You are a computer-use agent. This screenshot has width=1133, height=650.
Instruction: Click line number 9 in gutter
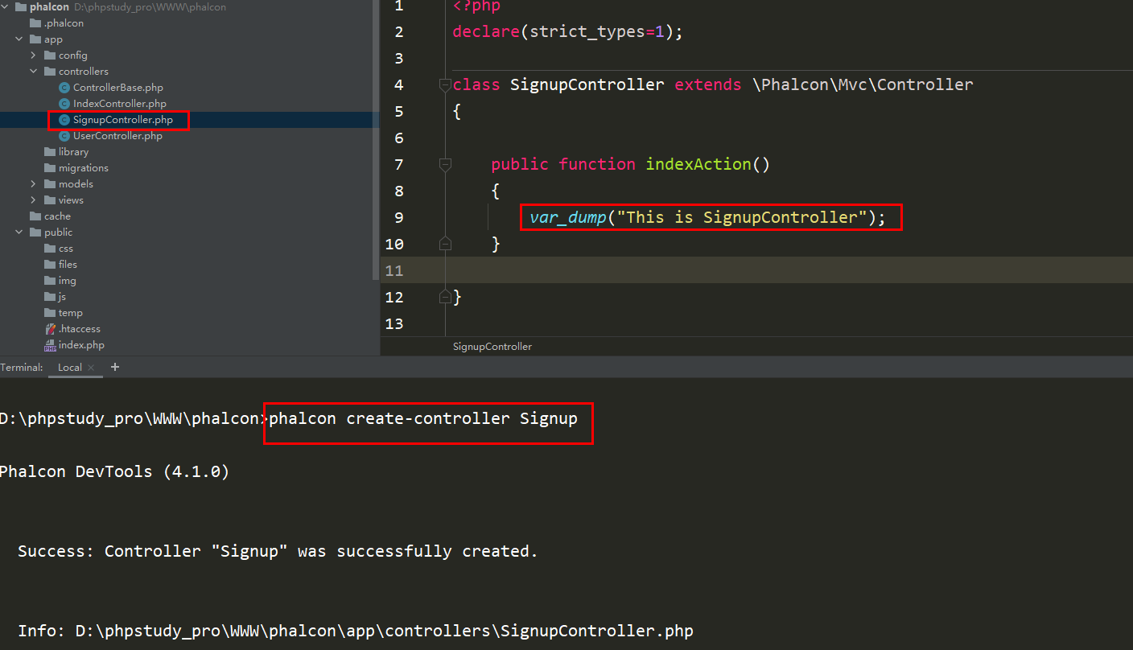point(399,217)
